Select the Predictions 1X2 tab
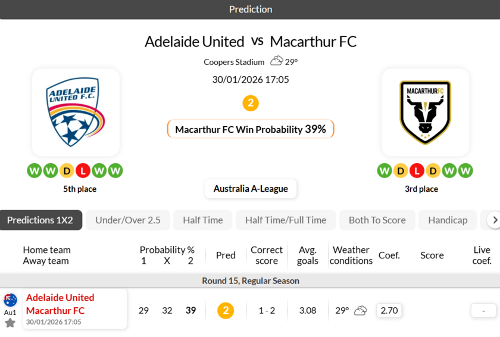Viewport: 500px width, 337px height. tap(40, 220)
